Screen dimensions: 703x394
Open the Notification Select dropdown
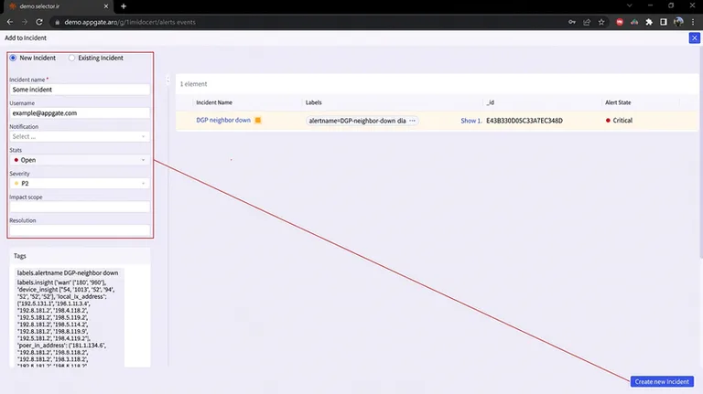[x=80, y=136]
